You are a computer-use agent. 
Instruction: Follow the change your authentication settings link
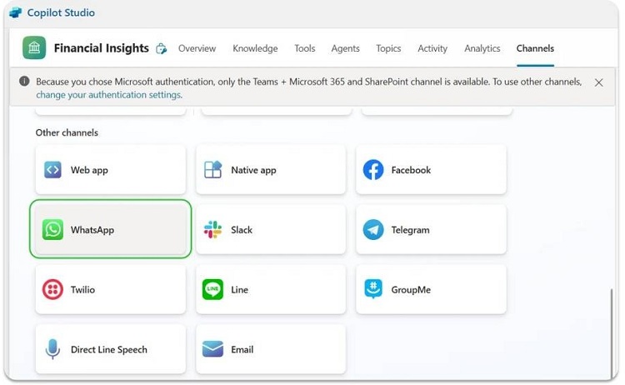[108, 95]
